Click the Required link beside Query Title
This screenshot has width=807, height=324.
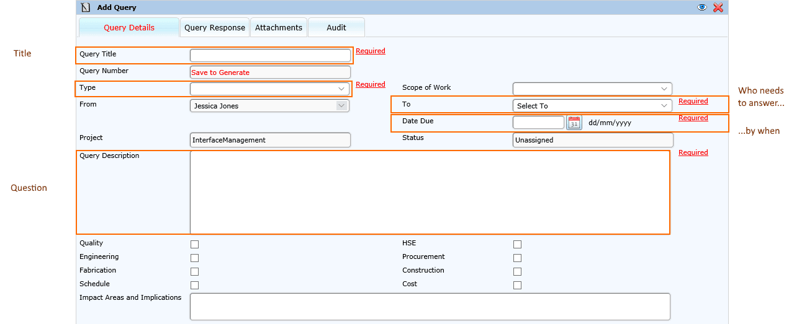tap(371, 51)
